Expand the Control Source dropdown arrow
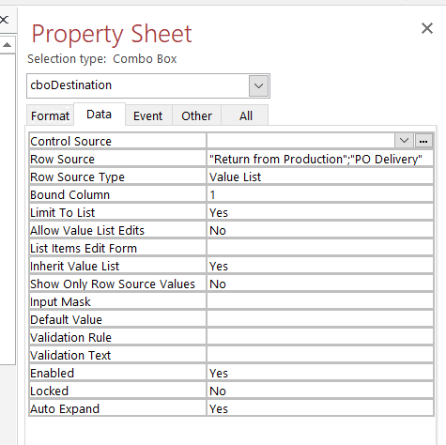 coord(404,141)
